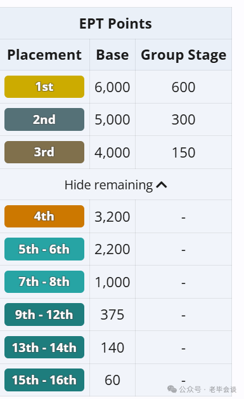This screenshot has height=399, width=244.
Task: Click the EPT Points table title
Action: click(115, 24)
